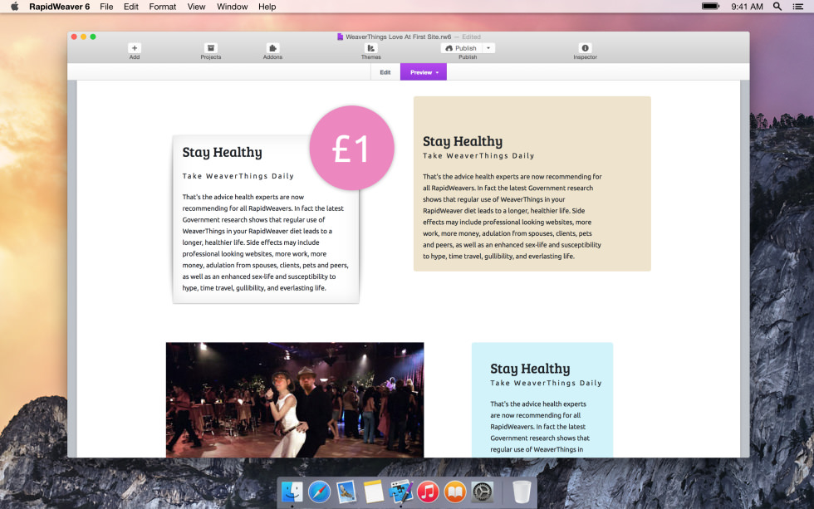
Task: Open the Apple menu
Action: click(15, 7)
